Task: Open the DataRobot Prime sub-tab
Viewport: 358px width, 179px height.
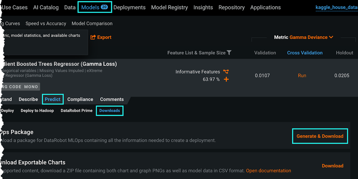Action: point(76,111)
